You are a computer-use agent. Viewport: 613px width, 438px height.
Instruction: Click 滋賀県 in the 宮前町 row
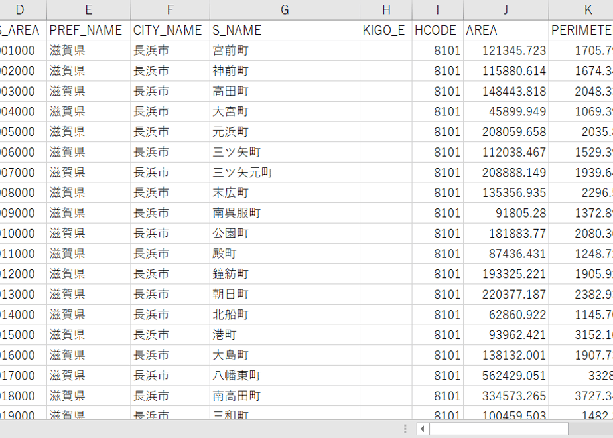[89, 50]
